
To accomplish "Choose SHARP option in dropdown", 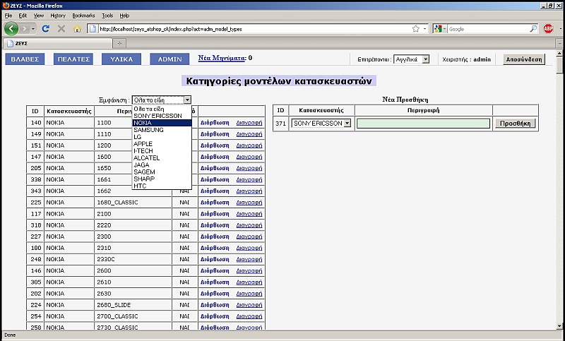I will pyautogui.click(x=162, y=179).
